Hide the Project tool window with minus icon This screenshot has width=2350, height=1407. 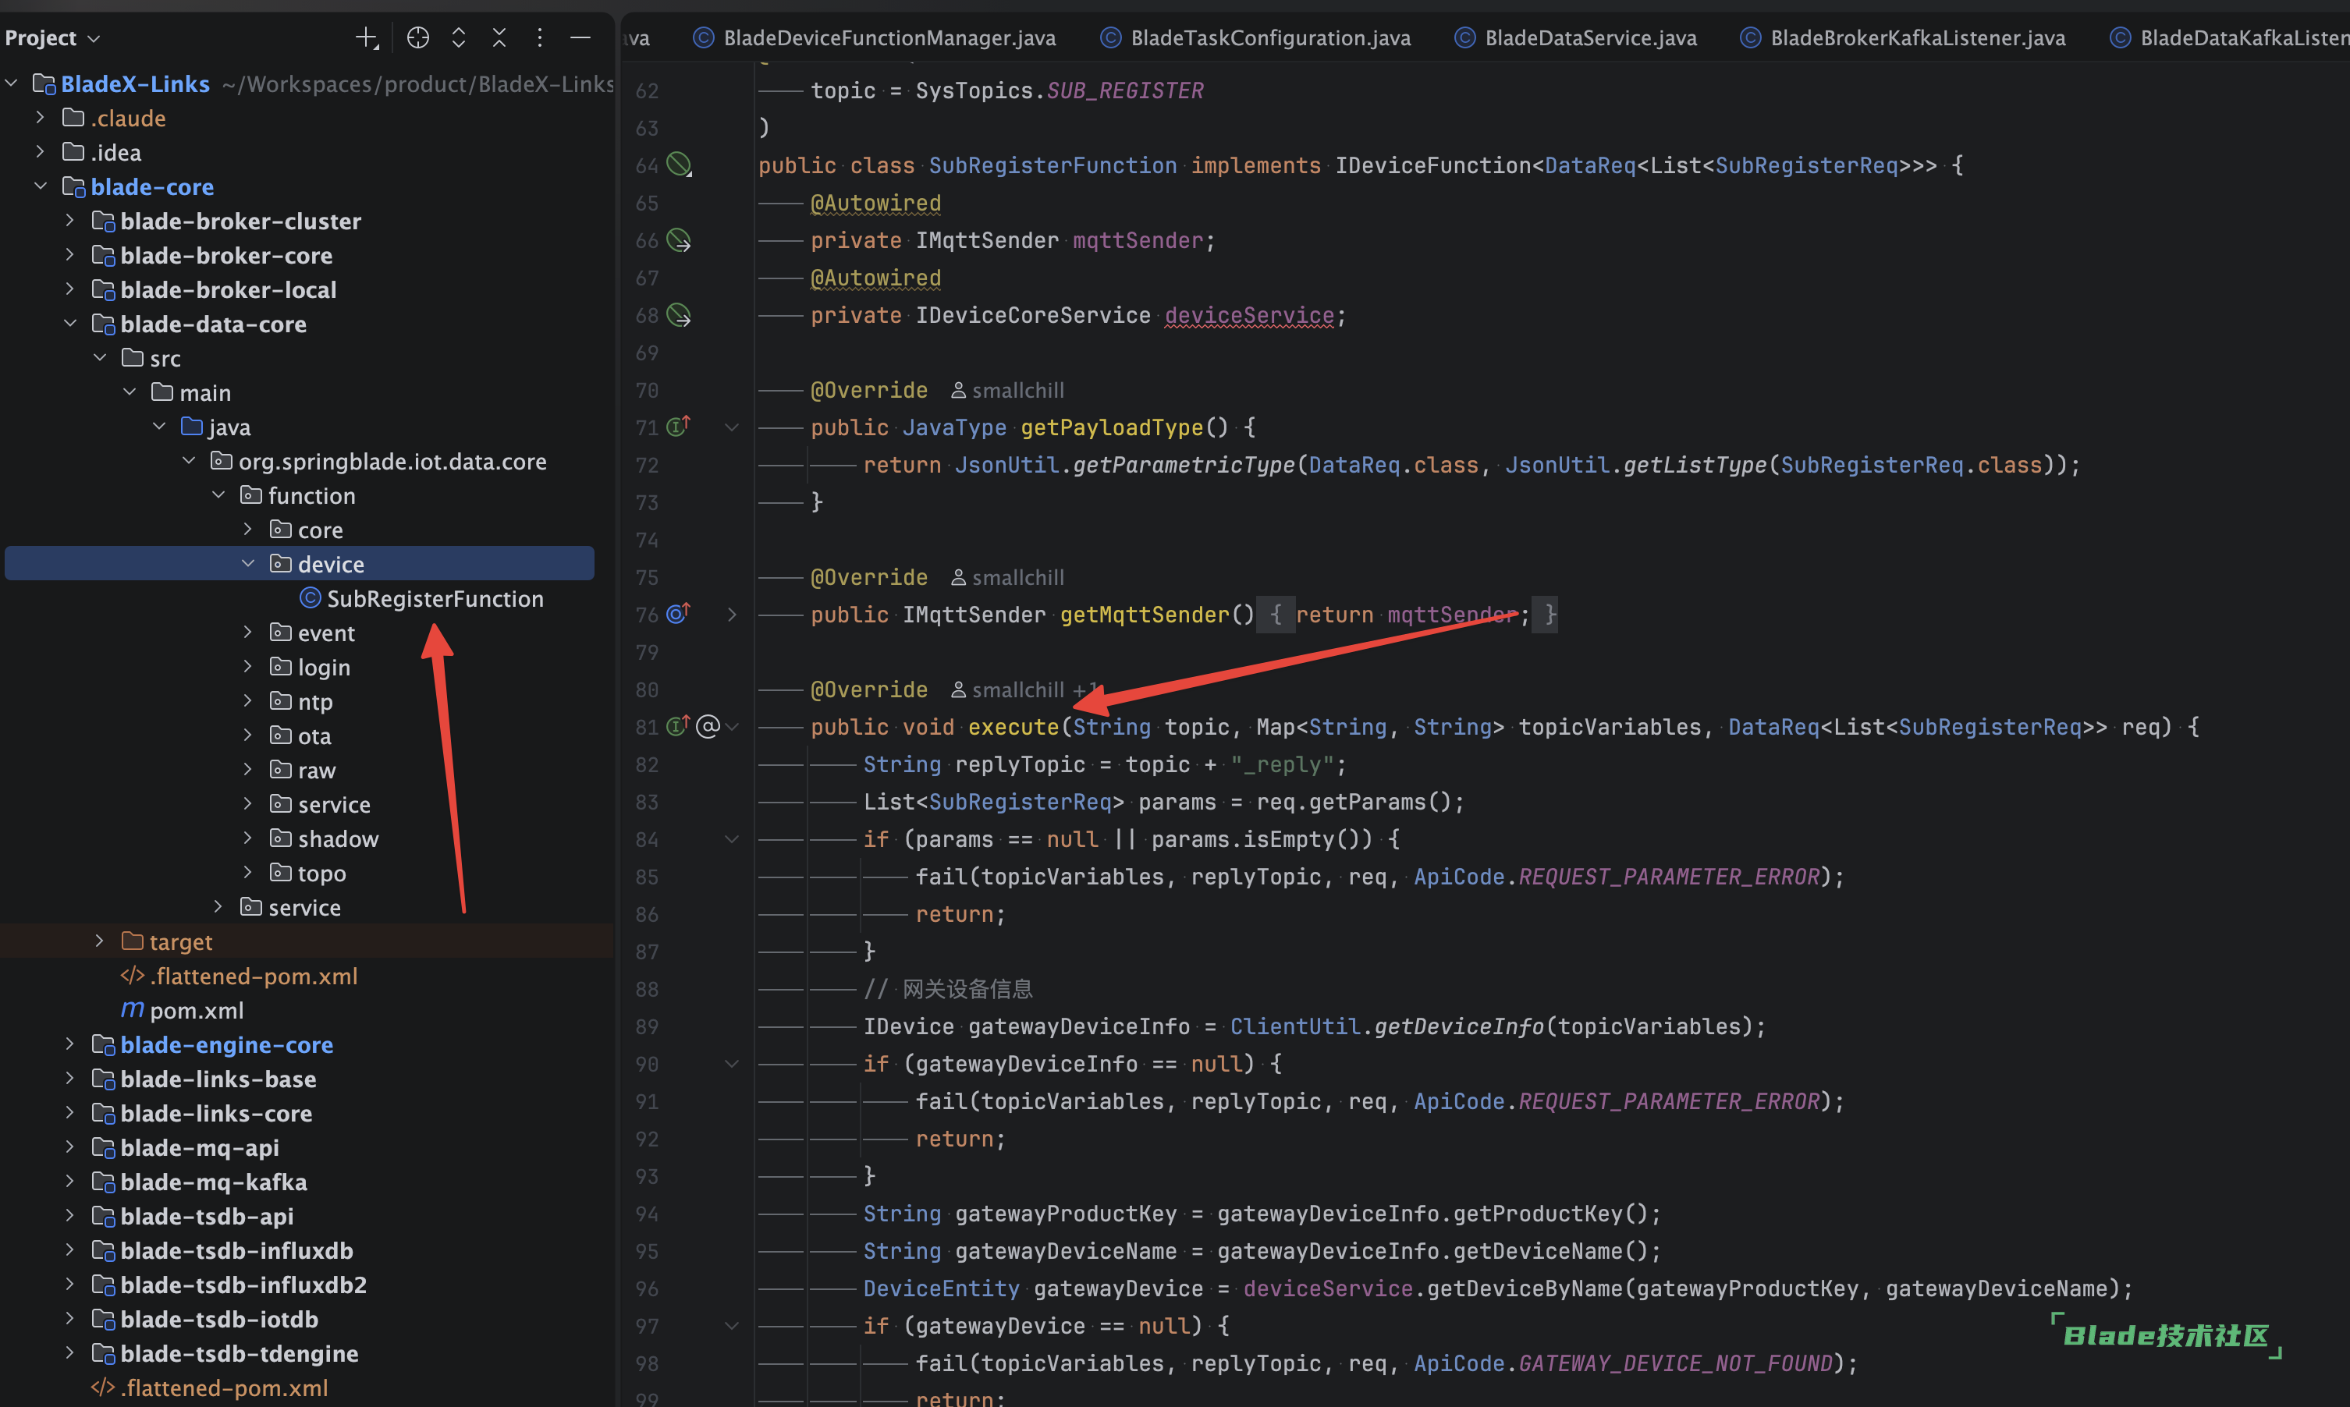click(x=580, y=38)
